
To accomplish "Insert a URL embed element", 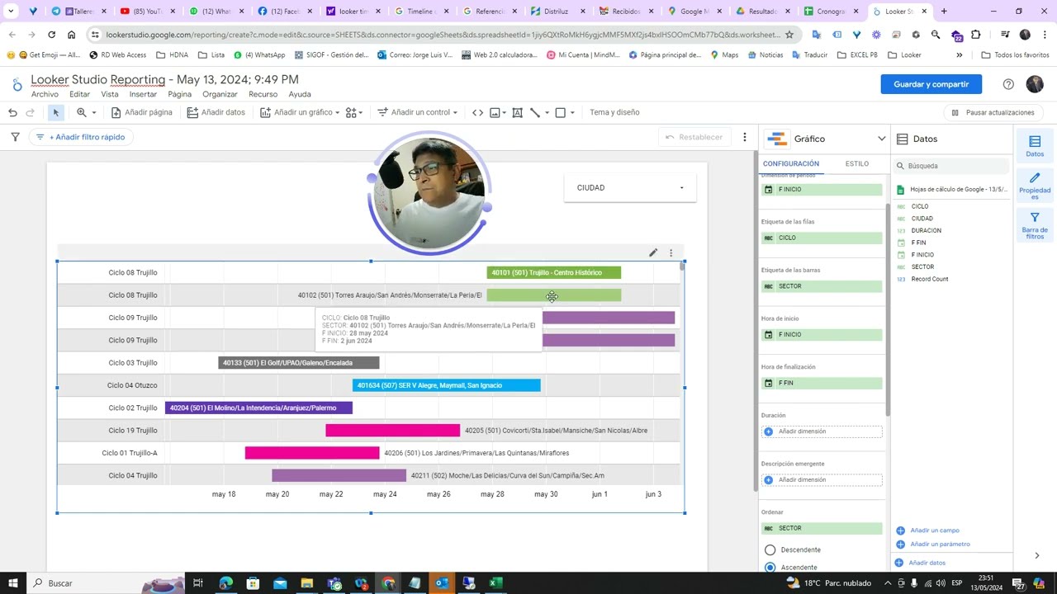I will coord(477,112).
